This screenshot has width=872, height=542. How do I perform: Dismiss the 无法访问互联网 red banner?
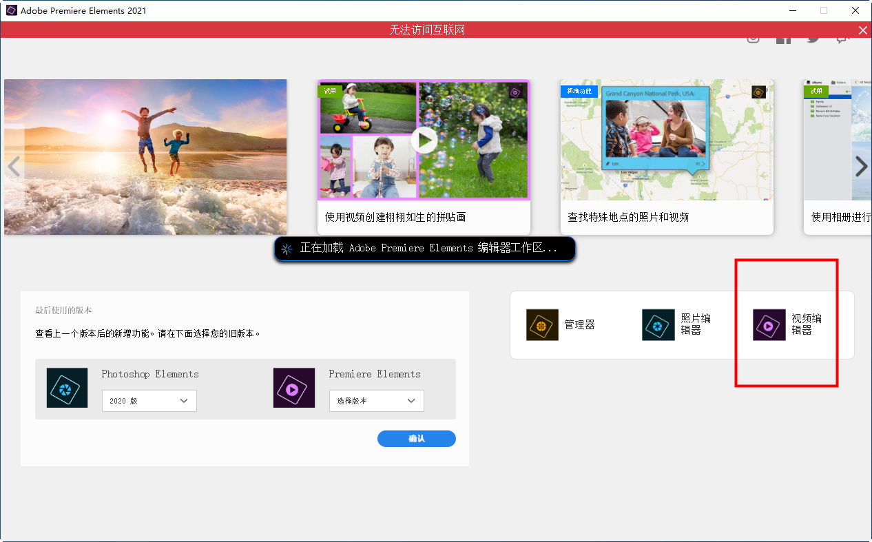point(862,30)
